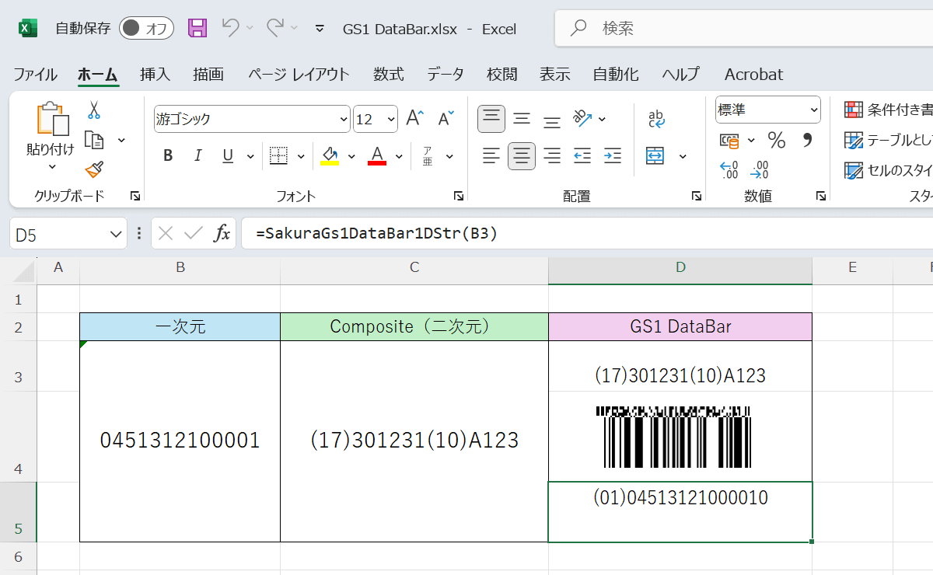Click the Decrease Indent icon
This screenshot has height=575, width=933.
(x=582, y=155)
